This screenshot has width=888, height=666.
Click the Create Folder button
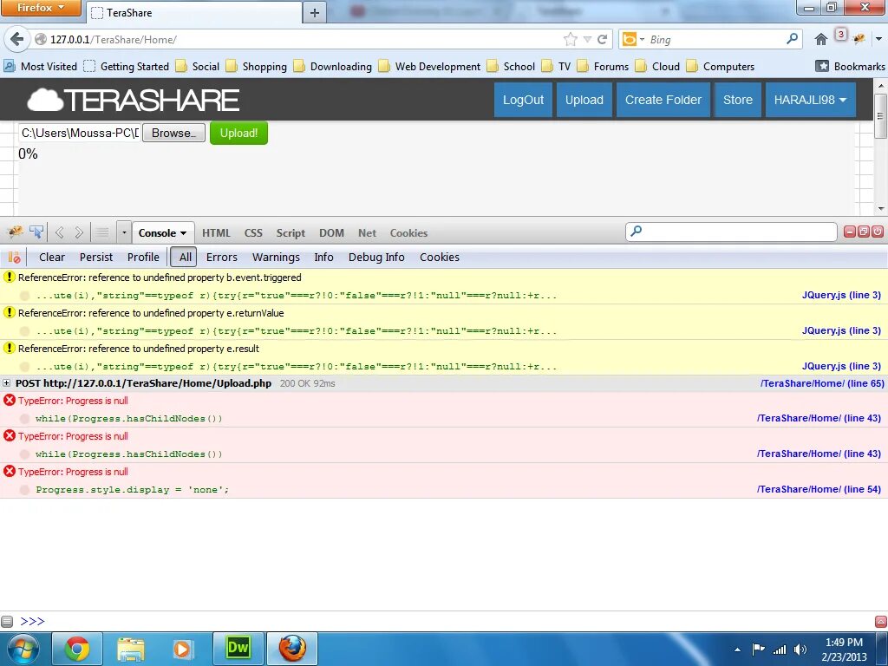click(x=663, y=100)
